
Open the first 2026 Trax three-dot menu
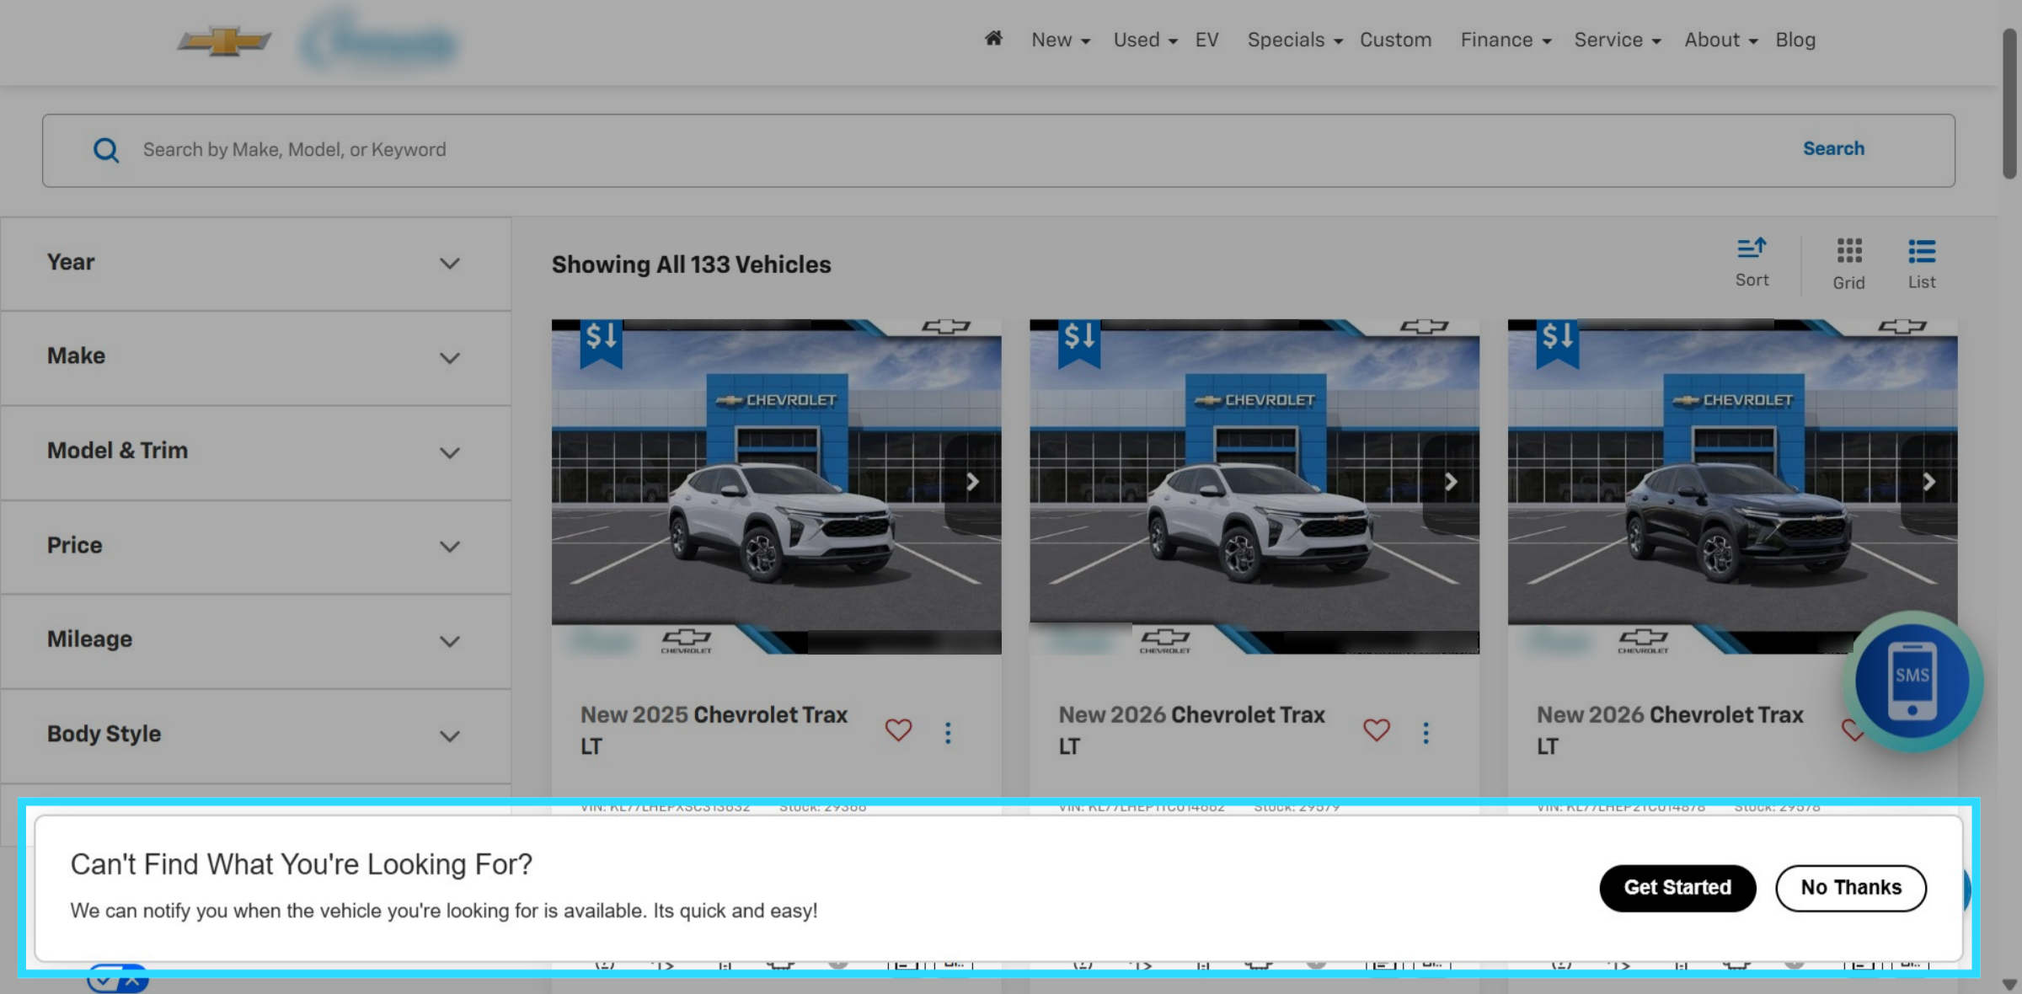(x=1426, y=732)
